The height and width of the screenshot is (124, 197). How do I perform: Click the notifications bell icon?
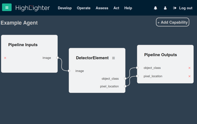click(155, 8)
